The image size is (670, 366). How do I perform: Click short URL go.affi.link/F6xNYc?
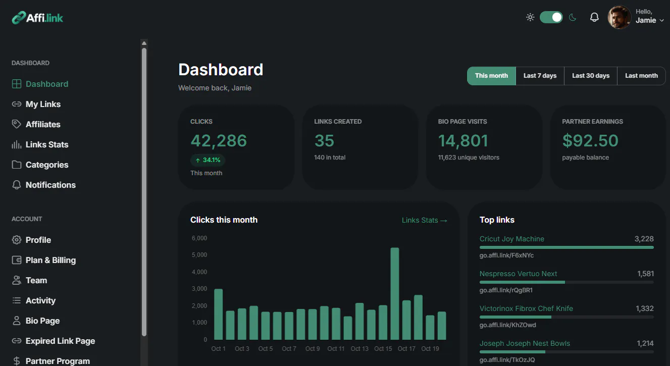click(x=506, y=255)
